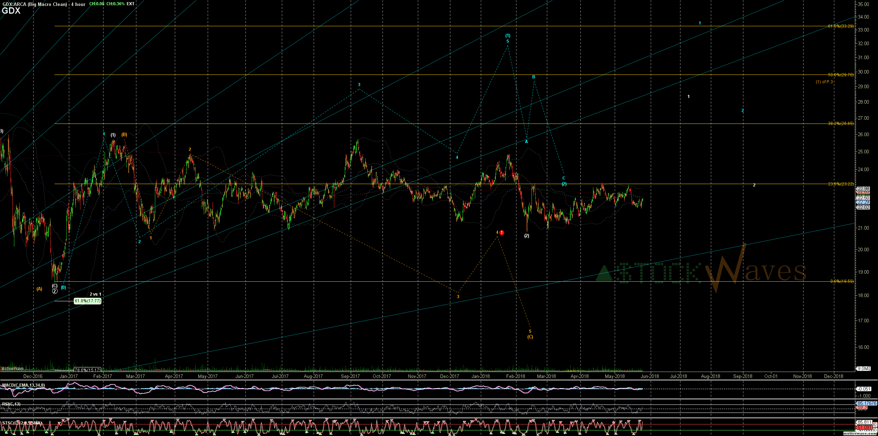Select the 22.50 last price tag

(863, 198)
